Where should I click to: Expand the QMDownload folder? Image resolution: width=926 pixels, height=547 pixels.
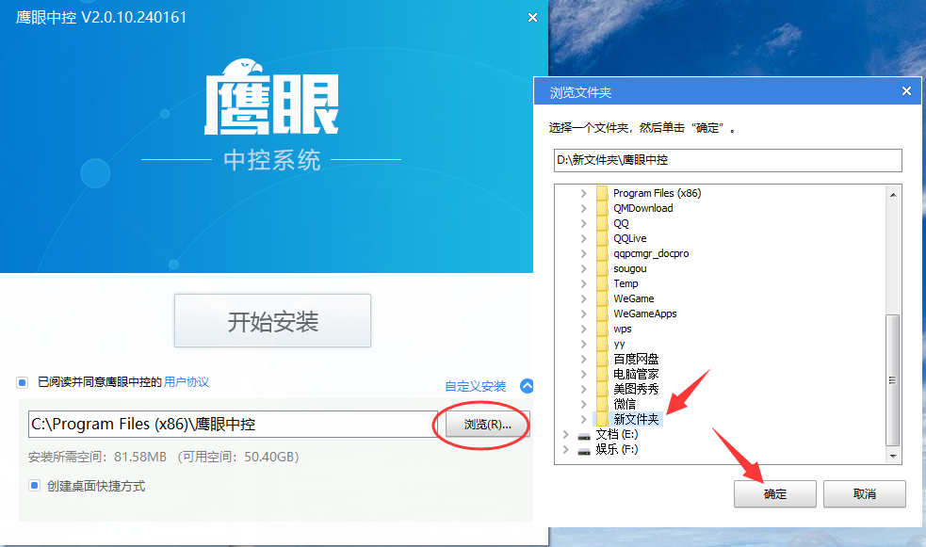point(583,208)
